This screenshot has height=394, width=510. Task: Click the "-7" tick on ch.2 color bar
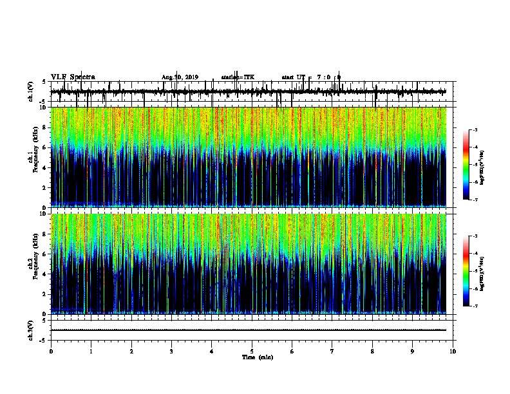pos(475,306)
